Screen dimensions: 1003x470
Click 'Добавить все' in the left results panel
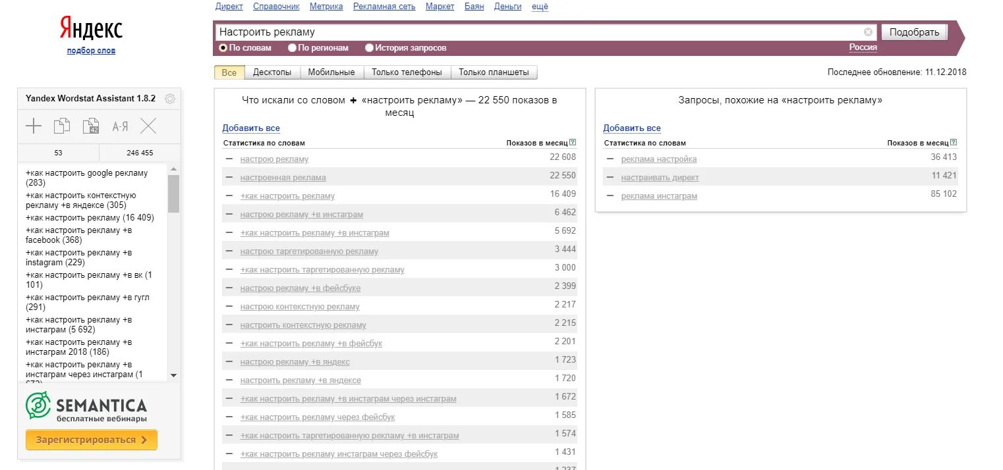point(251,128)
